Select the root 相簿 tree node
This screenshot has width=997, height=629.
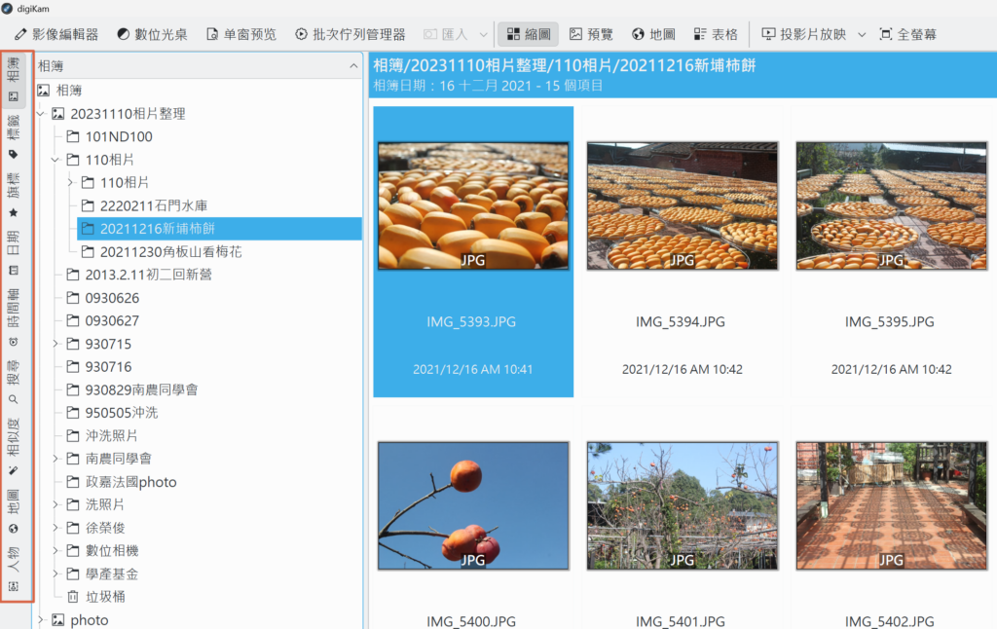[x=59, y=91]
